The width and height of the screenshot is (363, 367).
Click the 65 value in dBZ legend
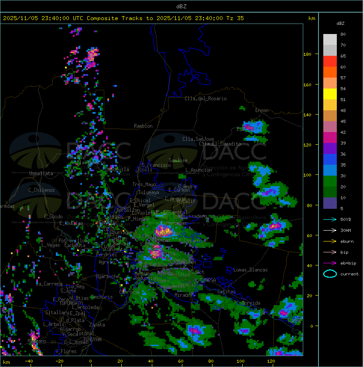click(343, 56)
